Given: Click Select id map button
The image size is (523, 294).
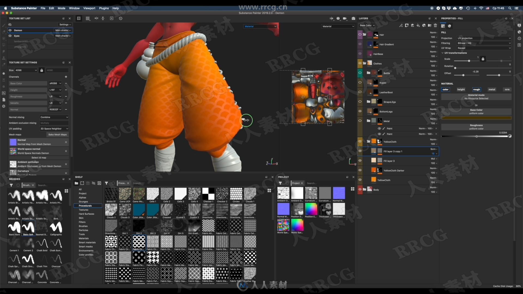Looking at the screenshot, I should click(39, 158).
